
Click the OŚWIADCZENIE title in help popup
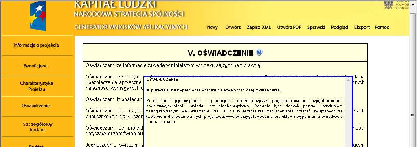pyautogui.click(x=162, y=79)
